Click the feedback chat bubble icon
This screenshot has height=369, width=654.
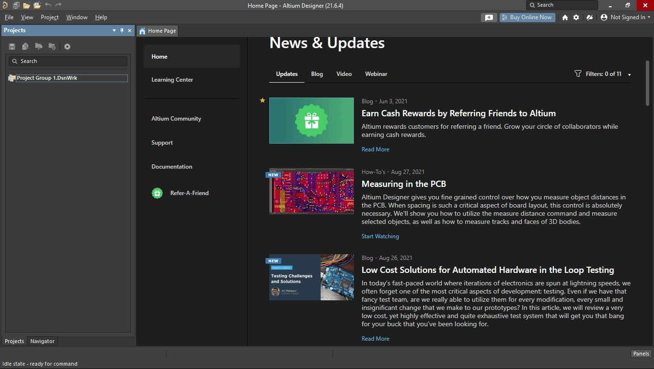tap(489, 17)
